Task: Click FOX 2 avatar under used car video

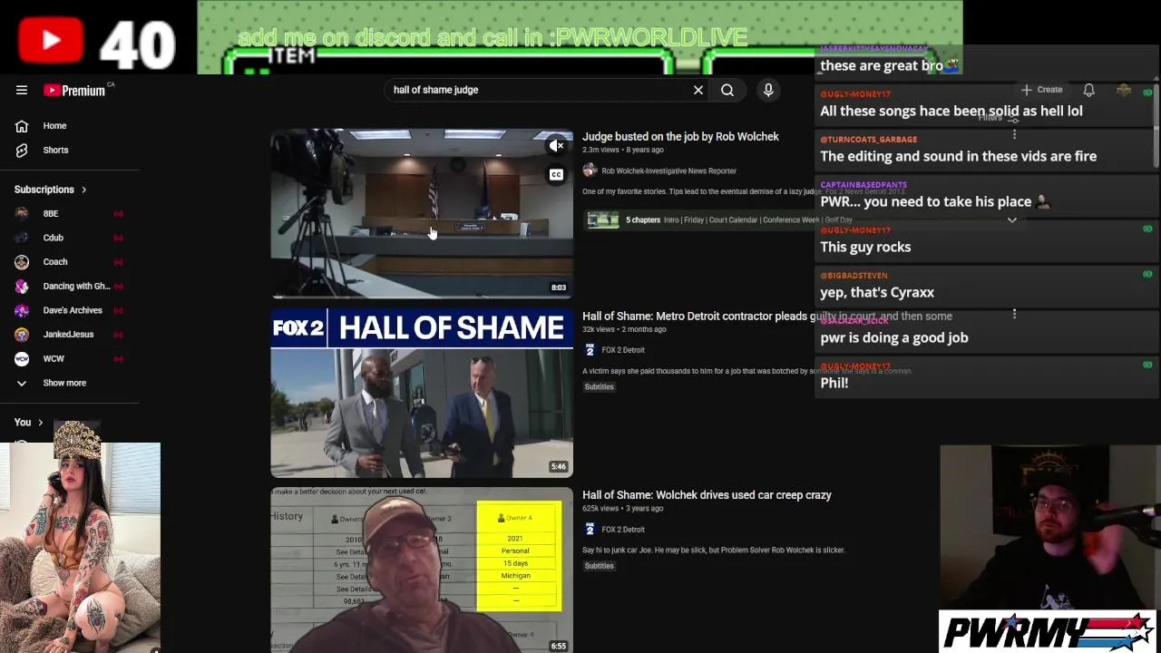Action: [590, 530]
